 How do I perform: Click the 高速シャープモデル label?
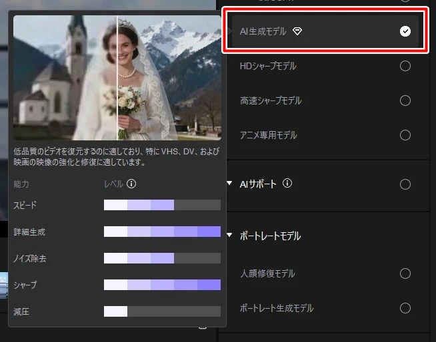tap(271, 100)
